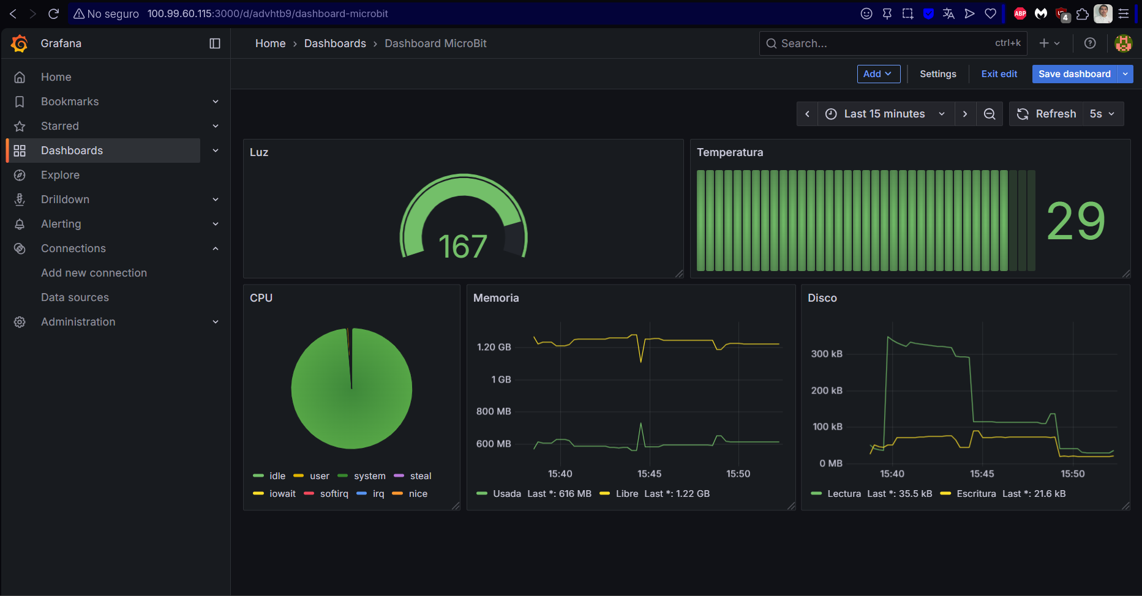Click the Bookmarks sidebar item
The width and height of the screenshot is (1142, 596).
(70, 102)
